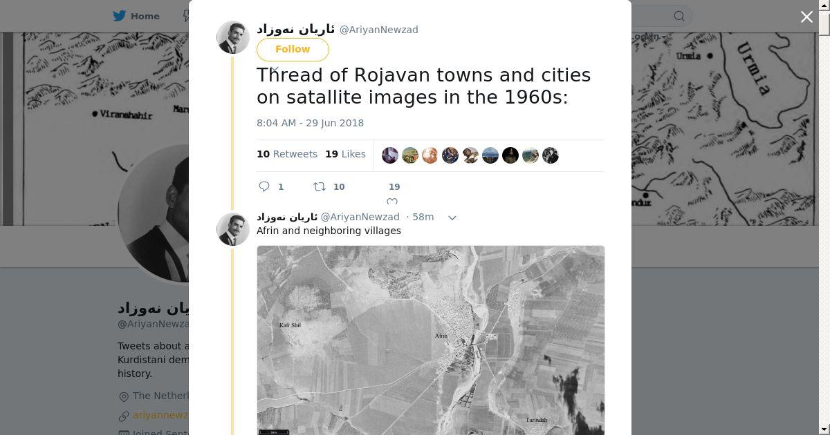Open the 8:04 AM - 29 Jun 2018 timestamp
The height and width of the screenshot is (435, 830).
310,123
